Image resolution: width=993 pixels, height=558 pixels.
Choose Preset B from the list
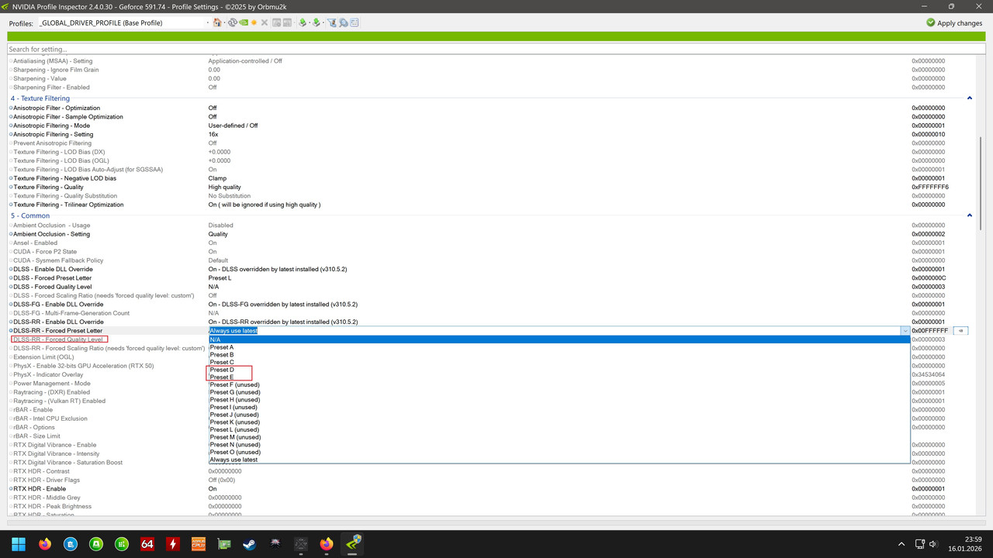tap(559, 355)
